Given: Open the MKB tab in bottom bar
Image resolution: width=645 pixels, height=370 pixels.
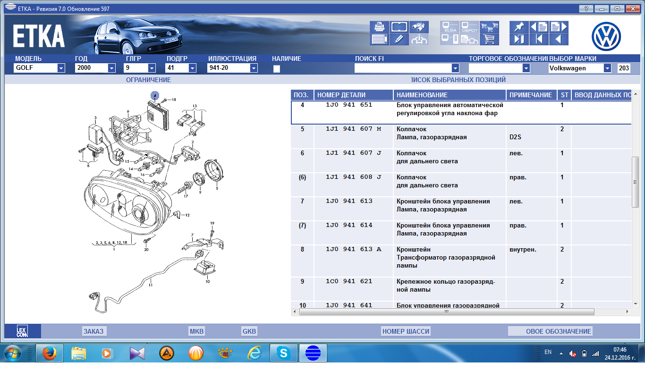Looking at the screenshot, I should [196, 331].
